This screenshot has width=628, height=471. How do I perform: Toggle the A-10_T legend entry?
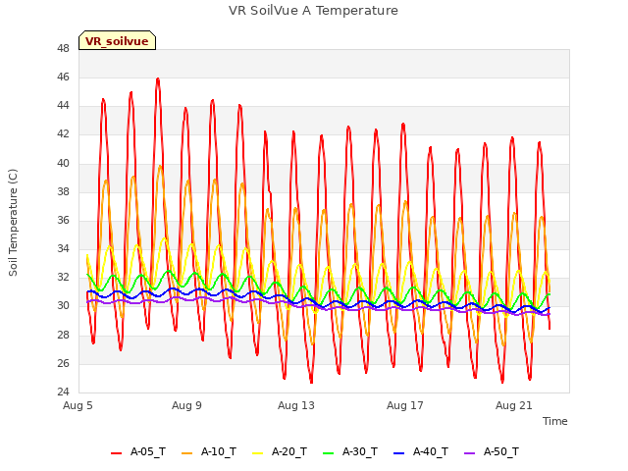(209, 451)
